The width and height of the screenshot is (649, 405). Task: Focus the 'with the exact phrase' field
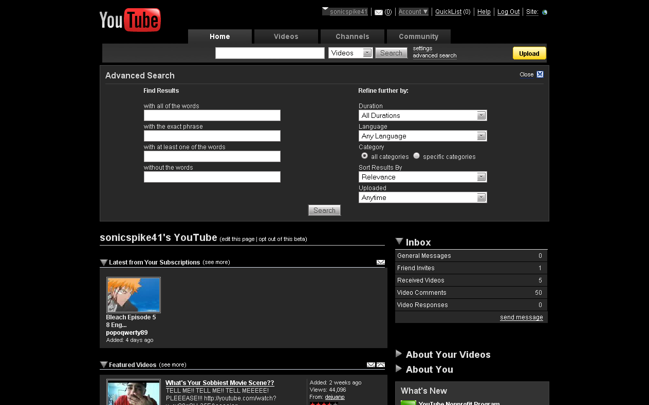[x=212, y=136]
